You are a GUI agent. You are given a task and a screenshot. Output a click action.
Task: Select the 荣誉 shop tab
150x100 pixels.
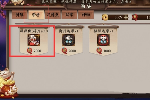(x=36, y=15)
